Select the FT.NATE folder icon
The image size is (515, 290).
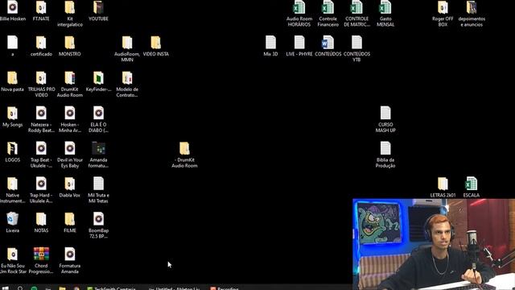pos(41,7)
